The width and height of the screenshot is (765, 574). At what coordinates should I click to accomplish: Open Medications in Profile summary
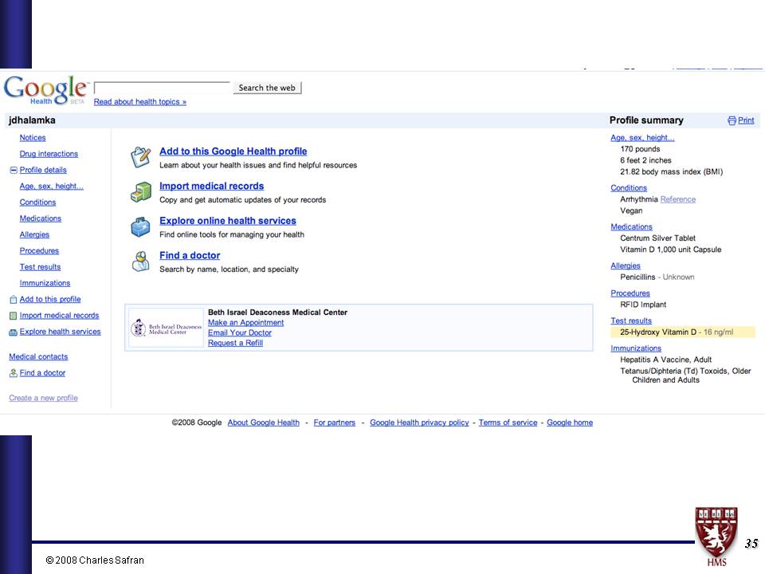click(631, 227)
